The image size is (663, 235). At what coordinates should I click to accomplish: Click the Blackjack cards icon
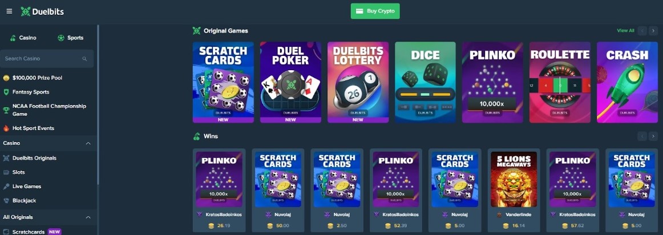click(6, 200)
